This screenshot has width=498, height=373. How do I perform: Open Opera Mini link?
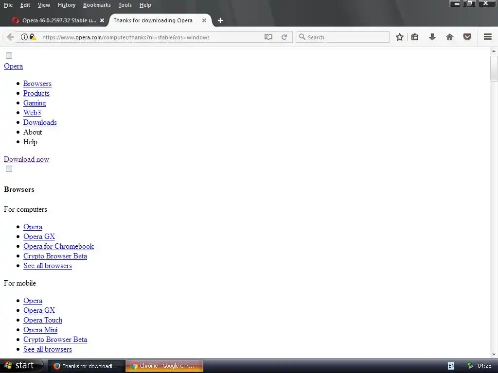pyautogui.click(x=40, y=330)
